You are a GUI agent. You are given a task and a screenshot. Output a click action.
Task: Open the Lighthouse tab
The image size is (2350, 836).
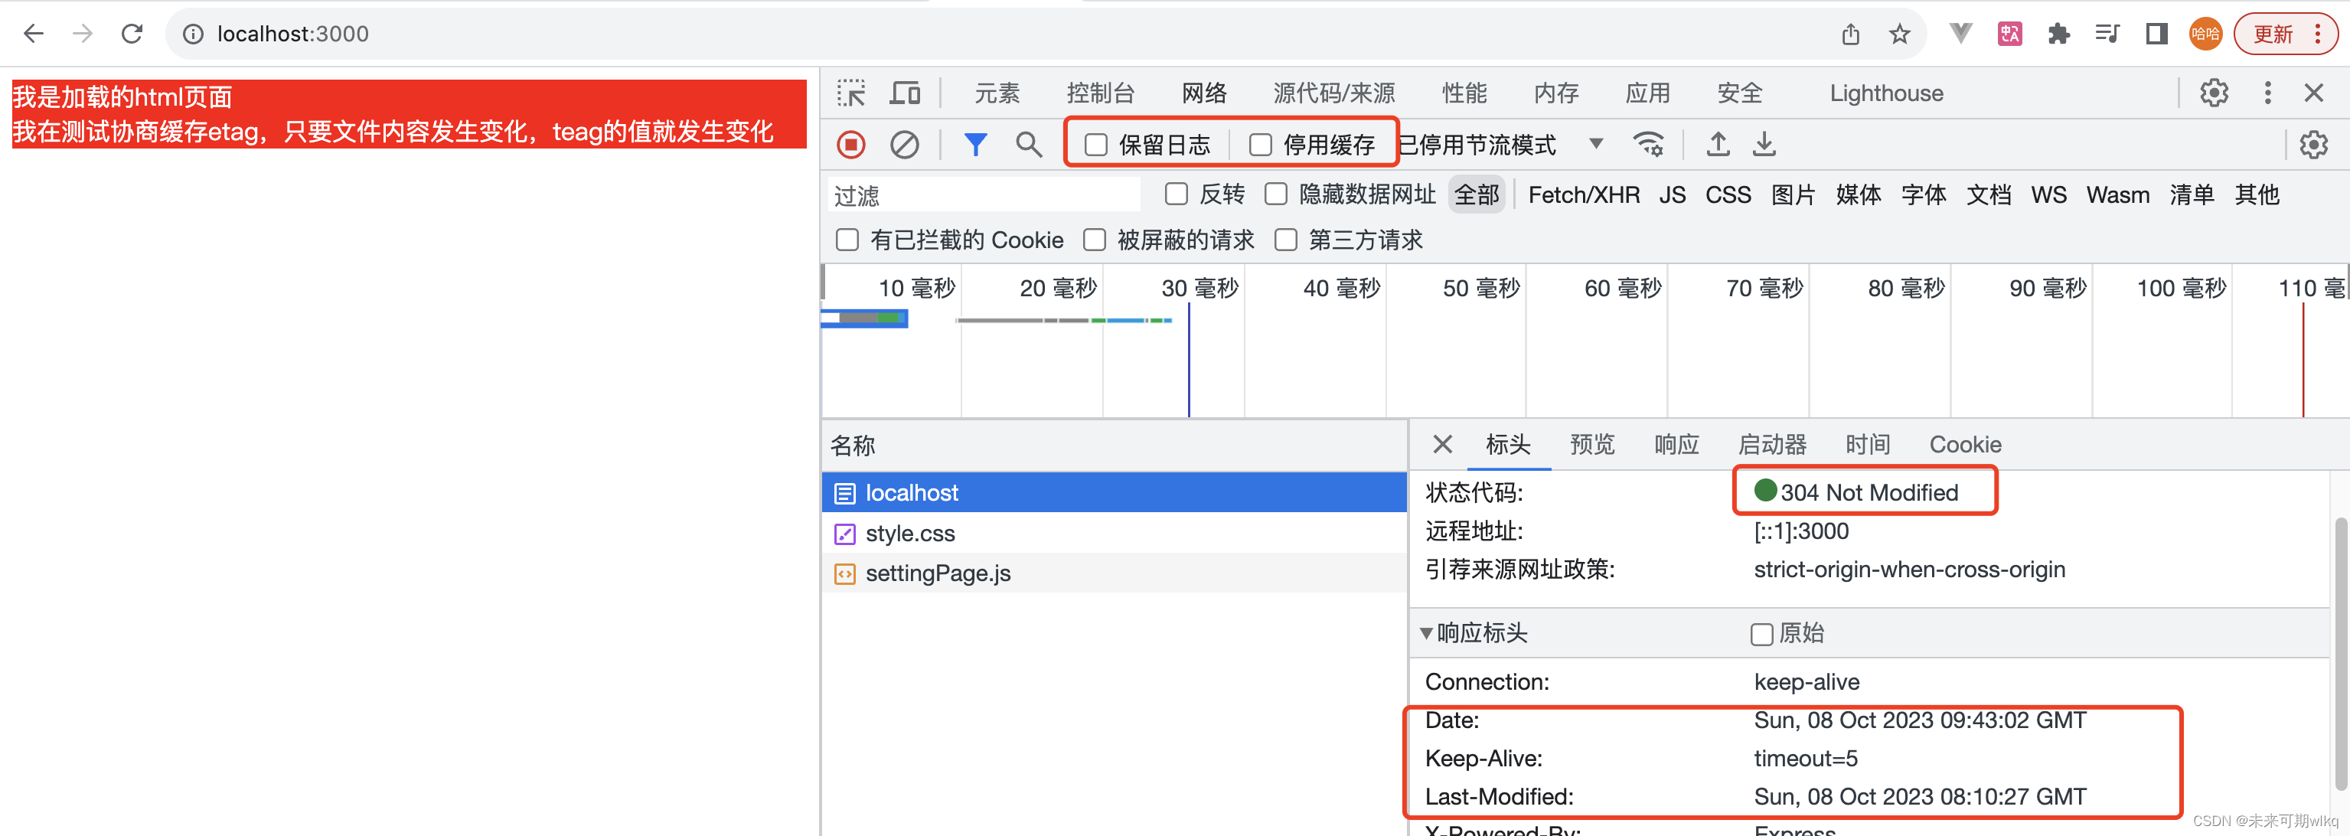point(1885,93)
